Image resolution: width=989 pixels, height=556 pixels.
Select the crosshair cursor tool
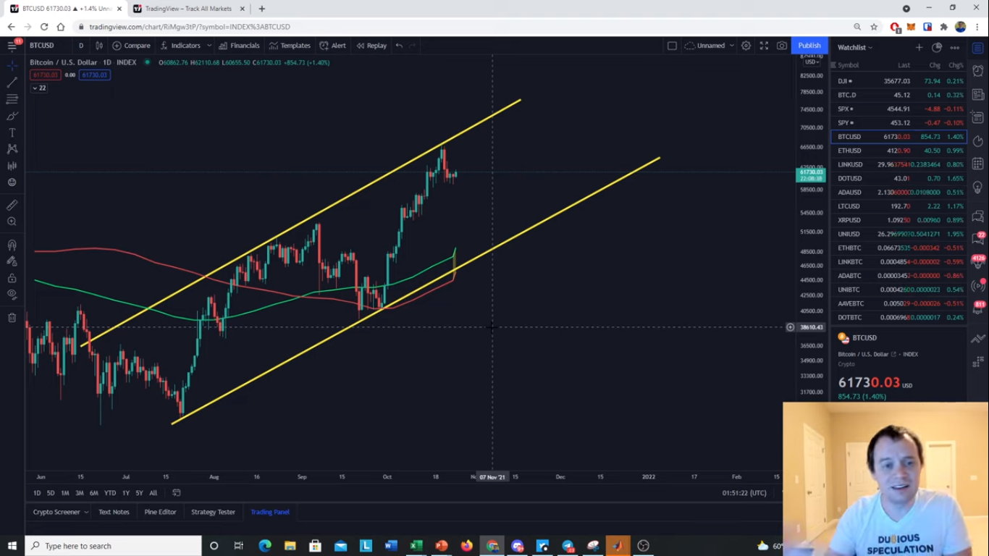pyautogui.click(x=12, y=65)
